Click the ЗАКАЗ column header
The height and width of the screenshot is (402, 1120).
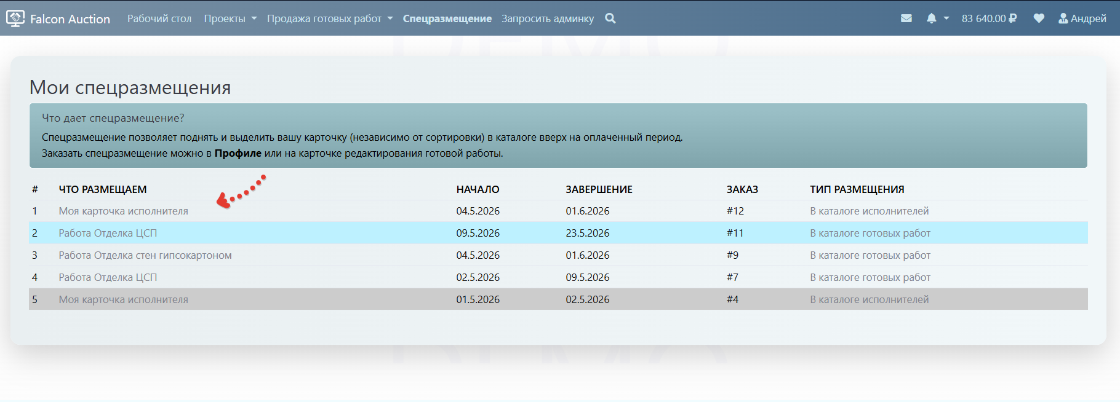click(x=742, y=189)
